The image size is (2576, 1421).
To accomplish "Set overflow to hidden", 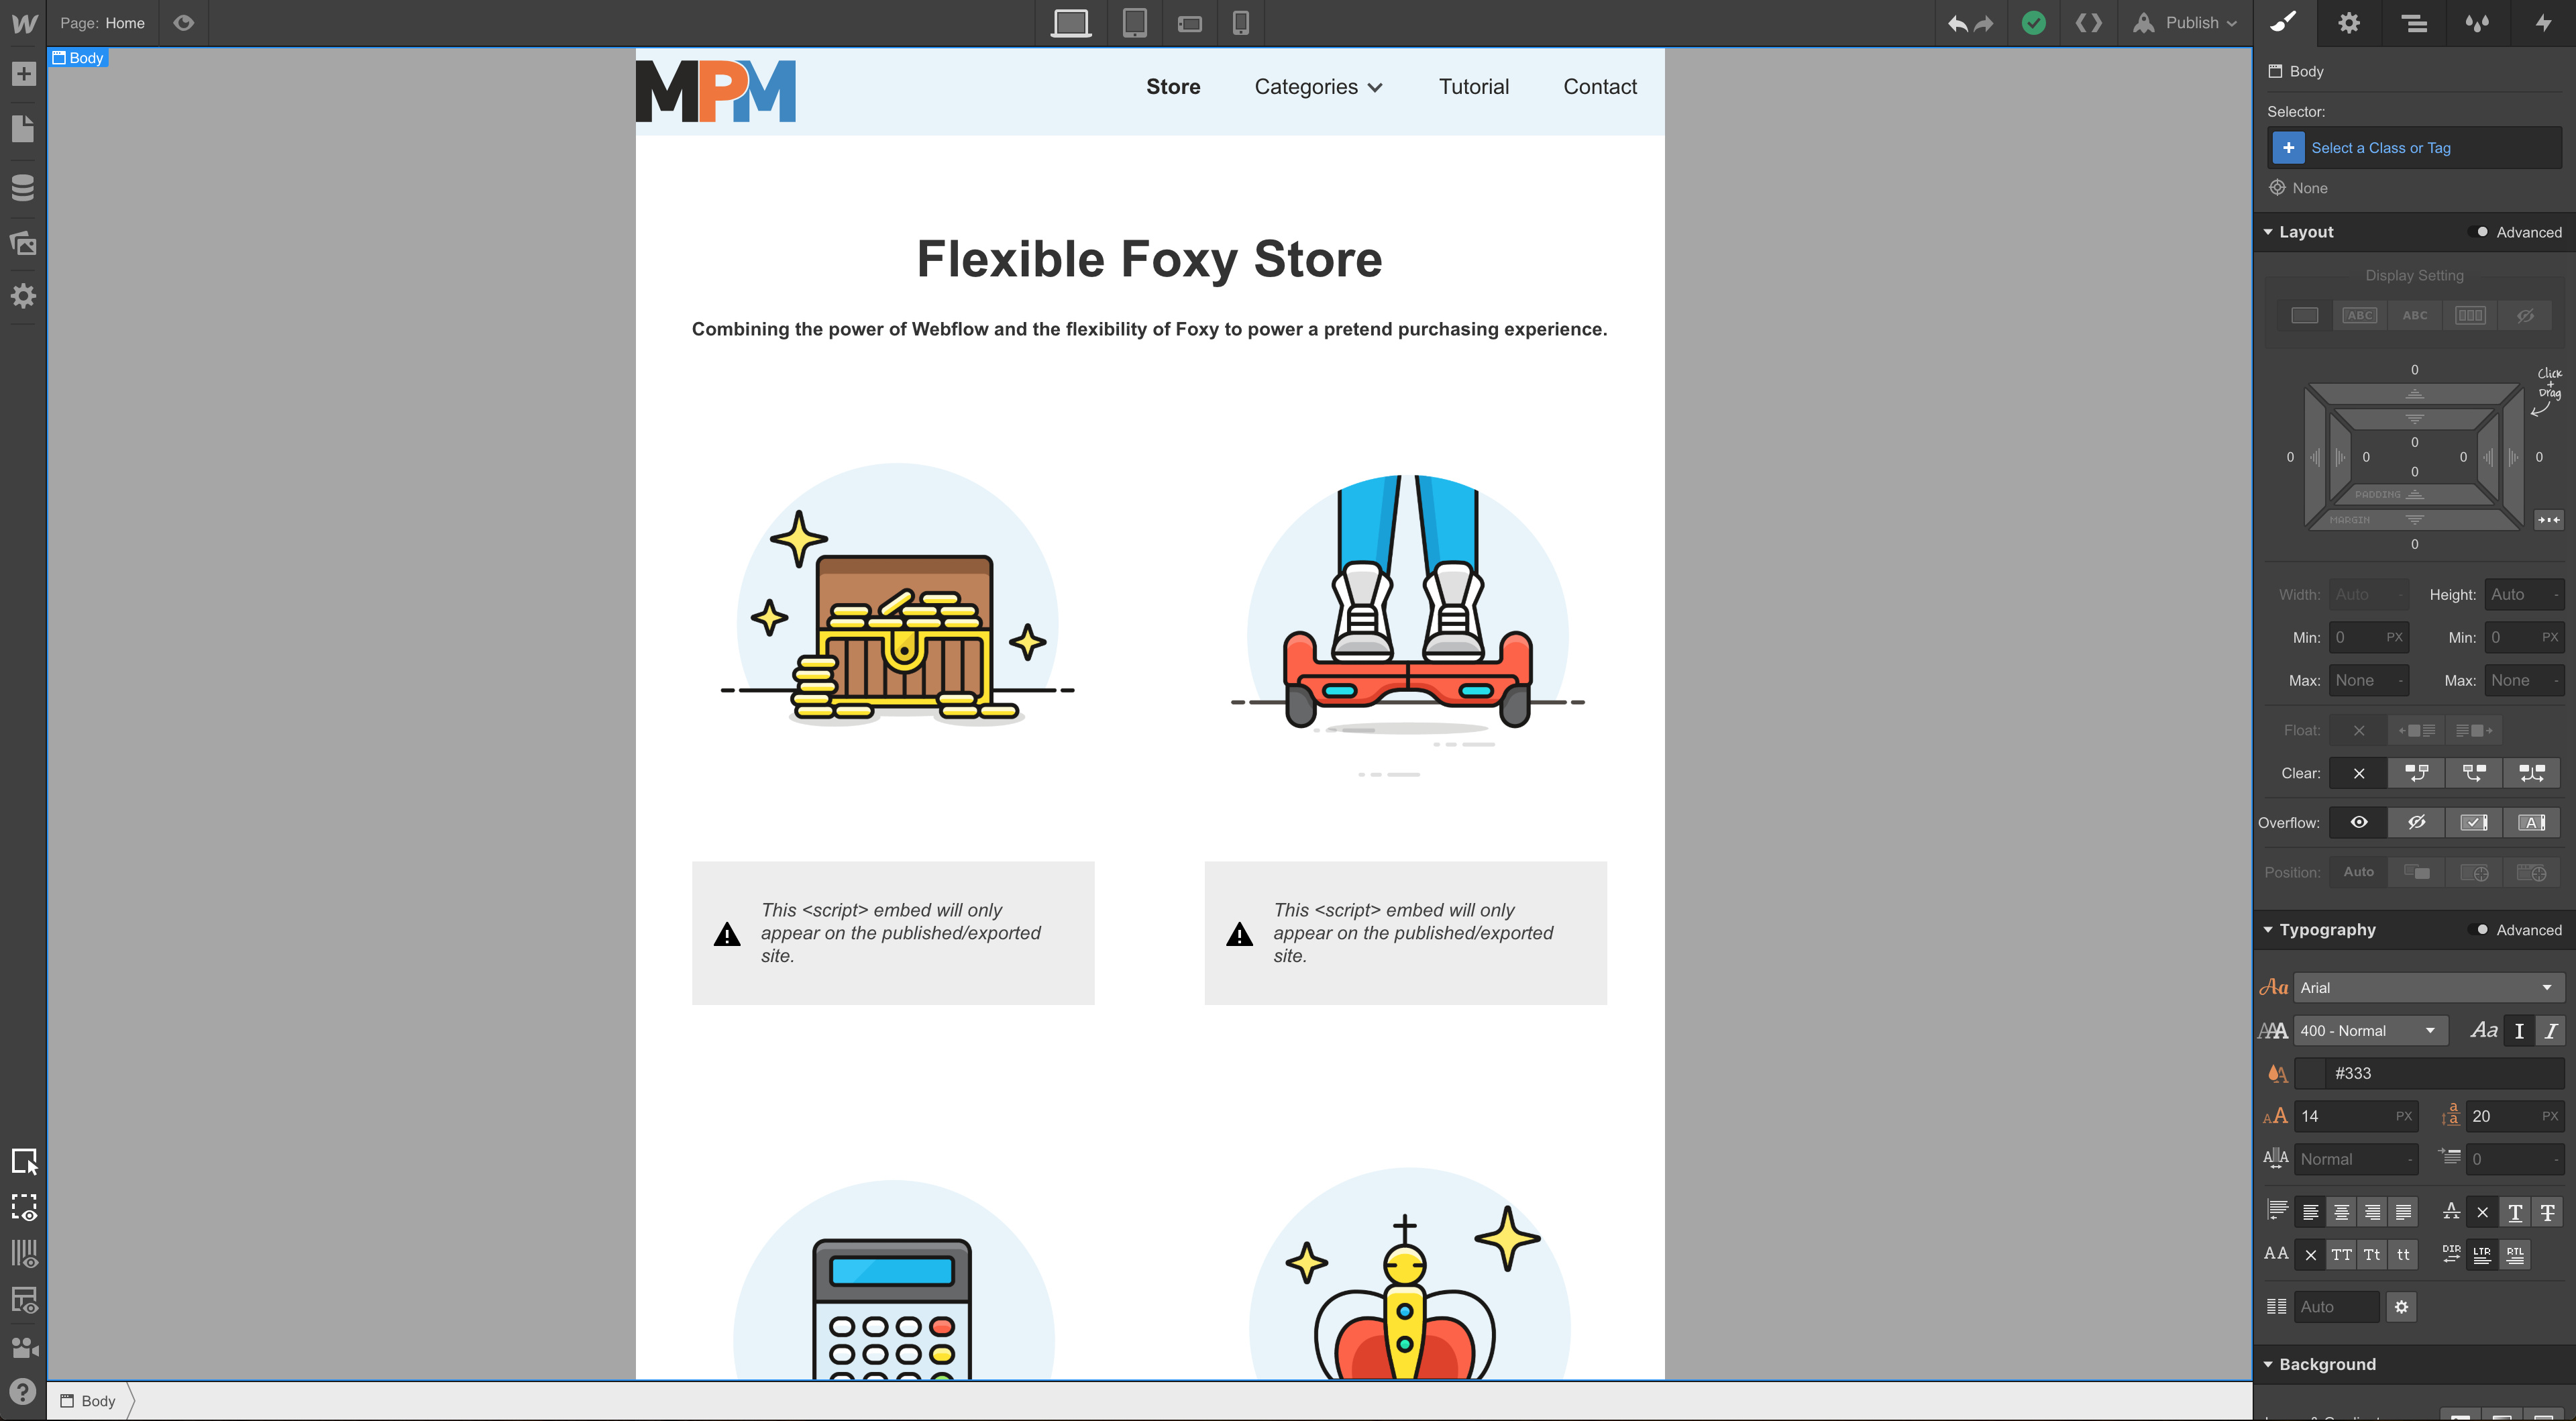I will coord(2416,822).
